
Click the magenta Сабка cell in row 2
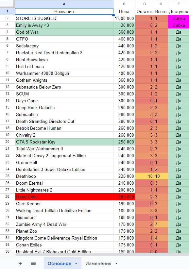click(x=179, y=18)
